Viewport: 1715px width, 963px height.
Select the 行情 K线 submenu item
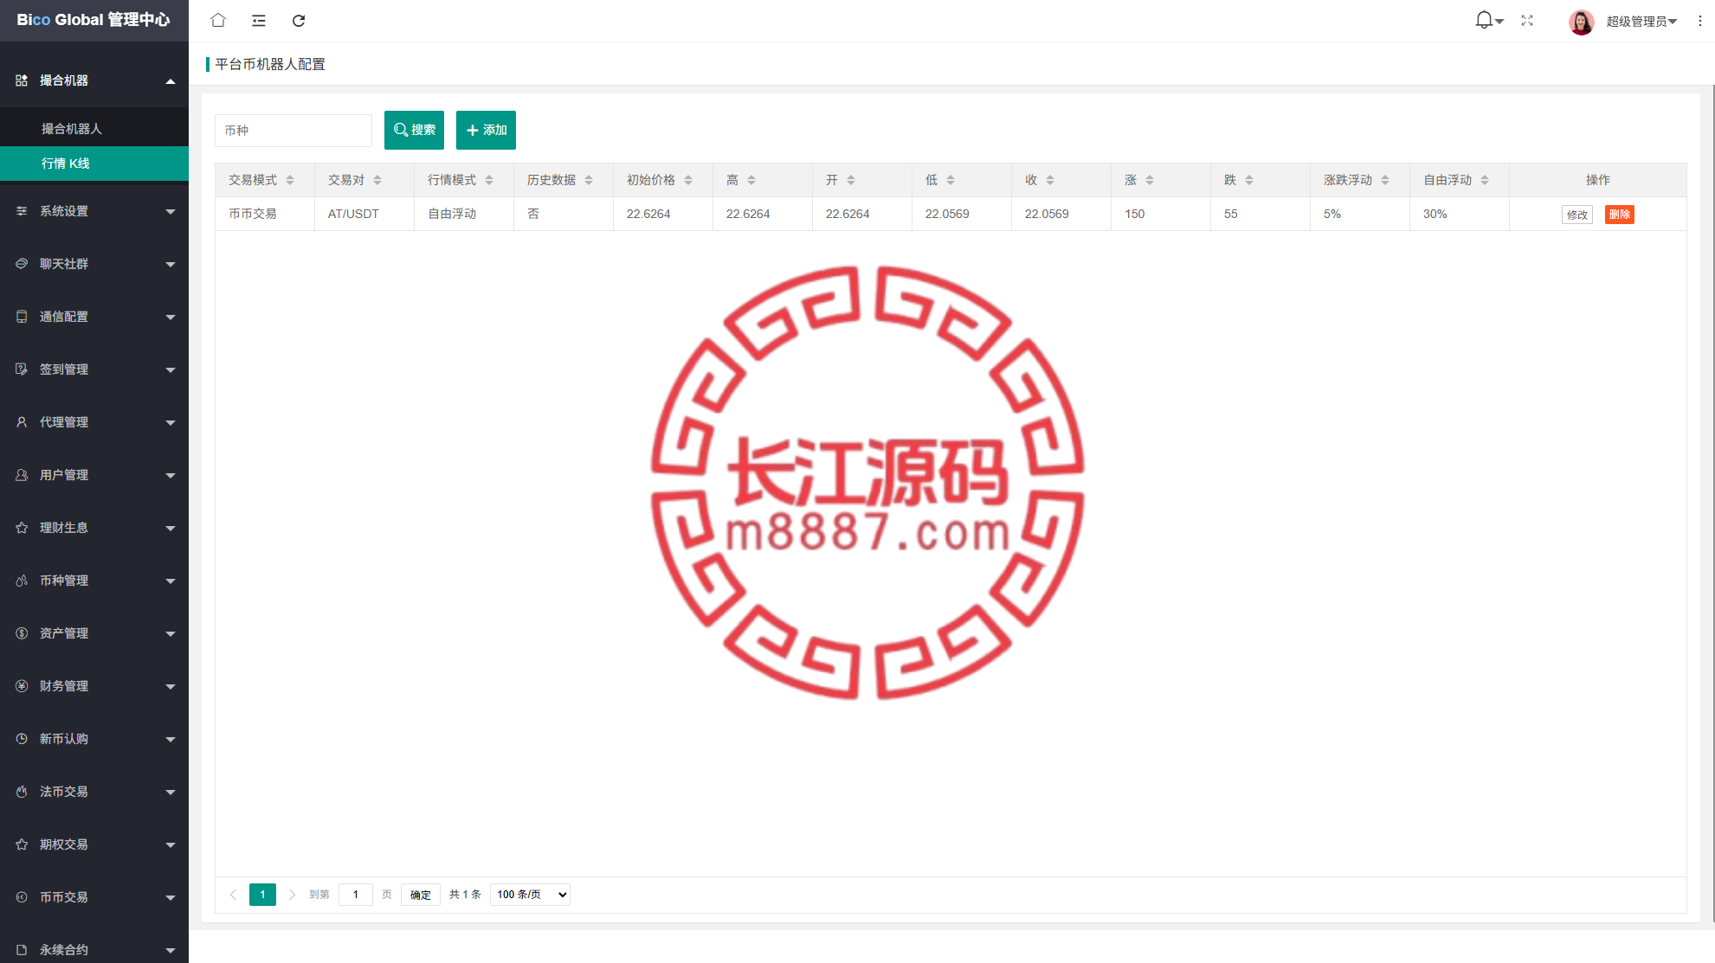pyautogui.click(x=94, y=164)
